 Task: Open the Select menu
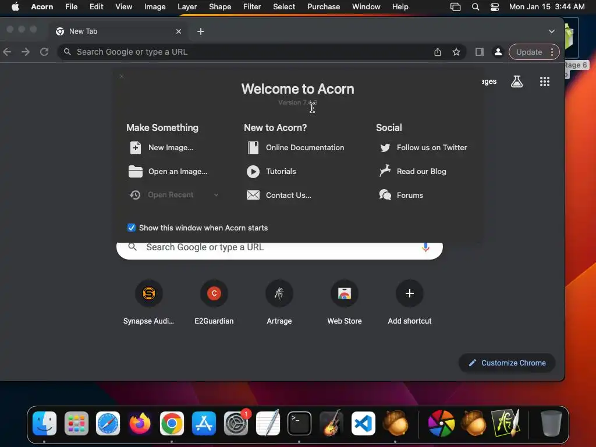(x=284, y=7)
